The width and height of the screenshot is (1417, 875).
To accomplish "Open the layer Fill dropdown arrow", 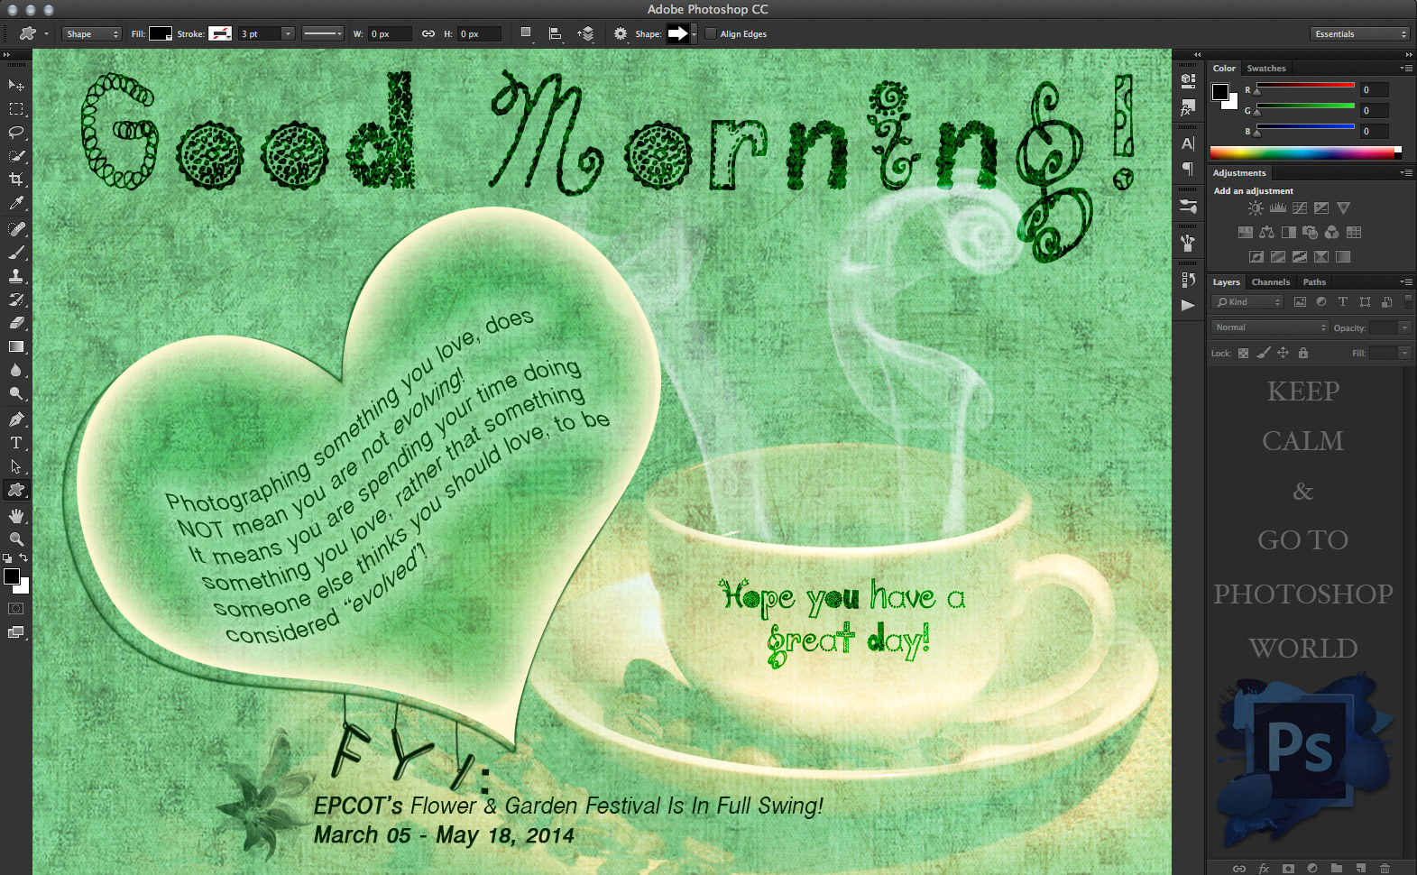I will 1404,353.
